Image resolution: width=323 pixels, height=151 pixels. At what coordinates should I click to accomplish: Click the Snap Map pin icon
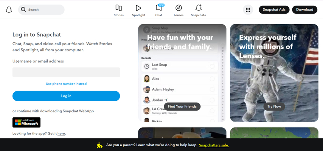click(x=147, y=30)
